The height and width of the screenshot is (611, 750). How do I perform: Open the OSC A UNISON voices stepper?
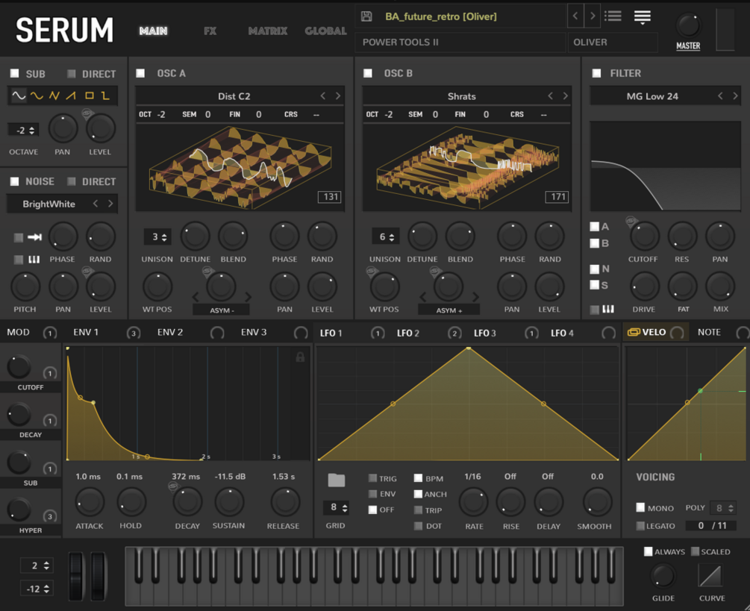[159, 236]
